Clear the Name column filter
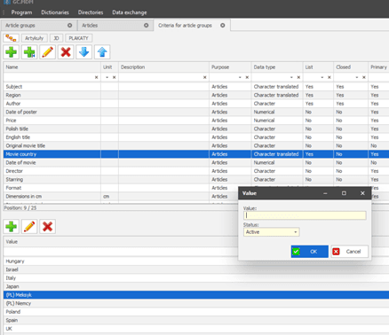The height and width of the screenshot is (335, 389). coord(96,77)
